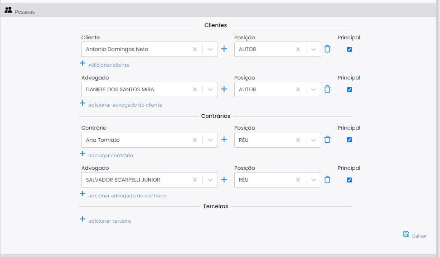Click plus icon next to adicionar terceiro
440x257 pixels.
[x=82, y=219]
